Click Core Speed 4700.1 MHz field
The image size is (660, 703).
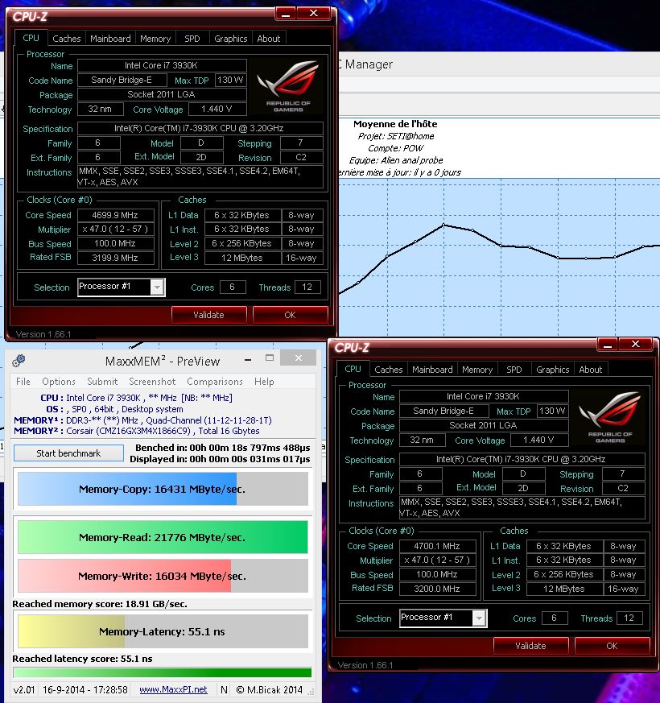(x=437, y=546)
